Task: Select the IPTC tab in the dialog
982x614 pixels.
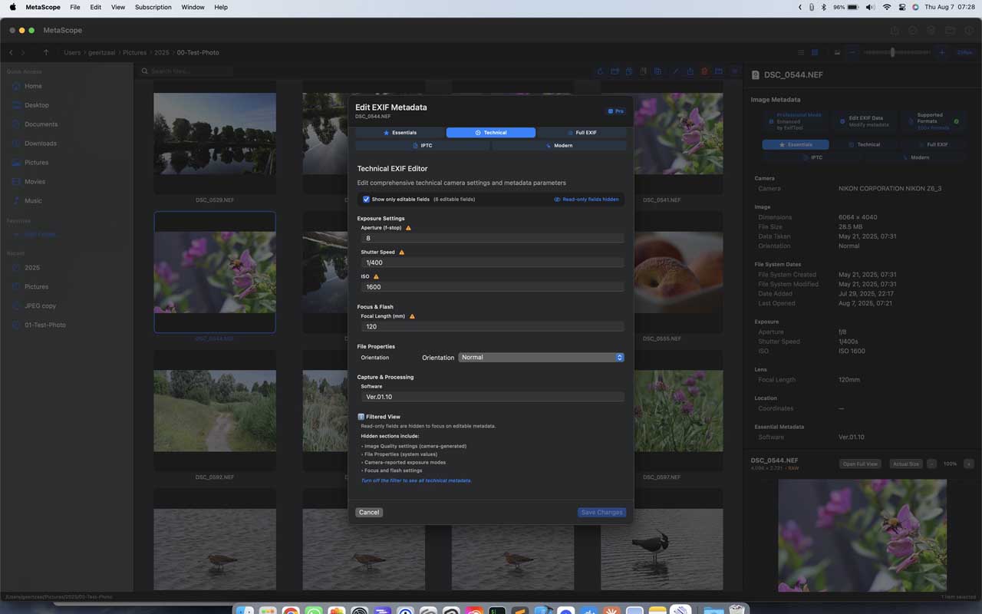Action: point(423,145)
